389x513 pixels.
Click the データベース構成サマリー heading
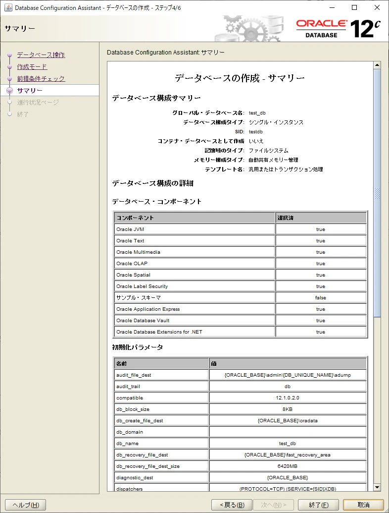156,98
